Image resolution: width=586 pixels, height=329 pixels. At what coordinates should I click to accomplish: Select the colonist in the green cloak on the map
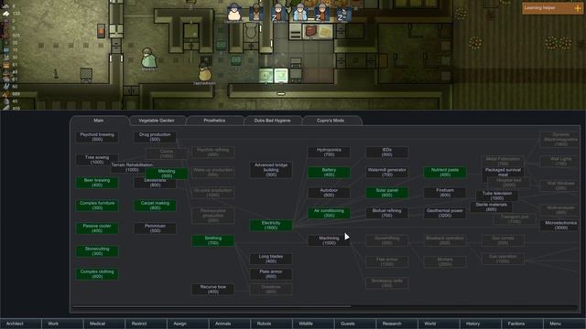[148, 58]
